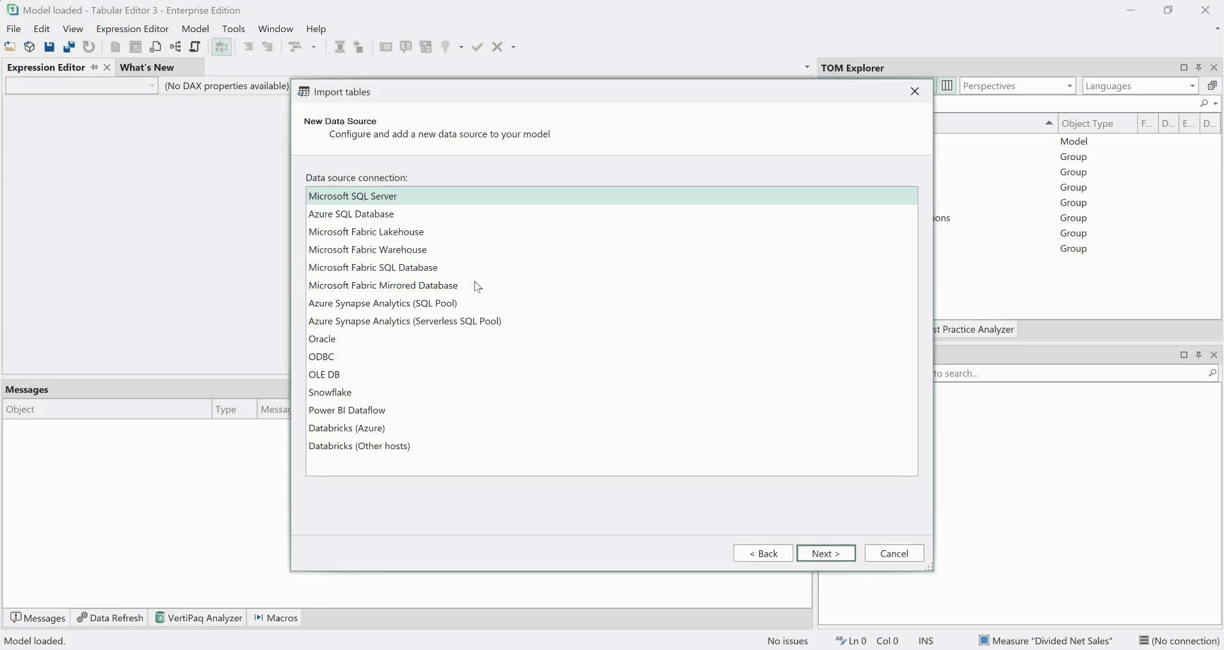Select Power BI Dataflow data source
Screen dimensions: 1224x650
611,410
